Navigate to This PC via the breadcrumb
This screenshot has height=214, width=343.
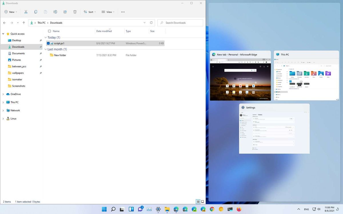click(x=41, y=23)
